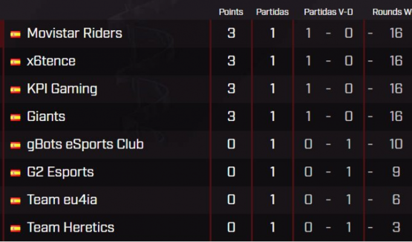Open Team eu4ia team page
Screen dimensions: 412x242
click(62, 200)
